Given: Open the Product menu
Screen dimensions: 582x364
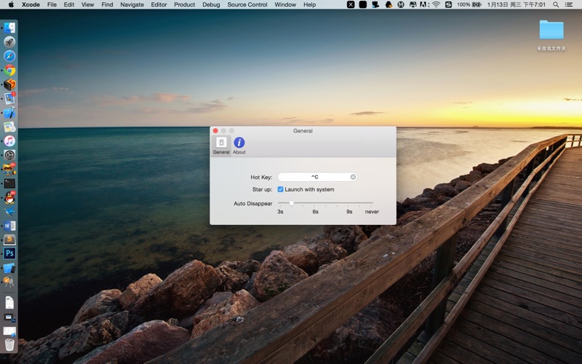Looking at the screenshot, I should point(185,4).
